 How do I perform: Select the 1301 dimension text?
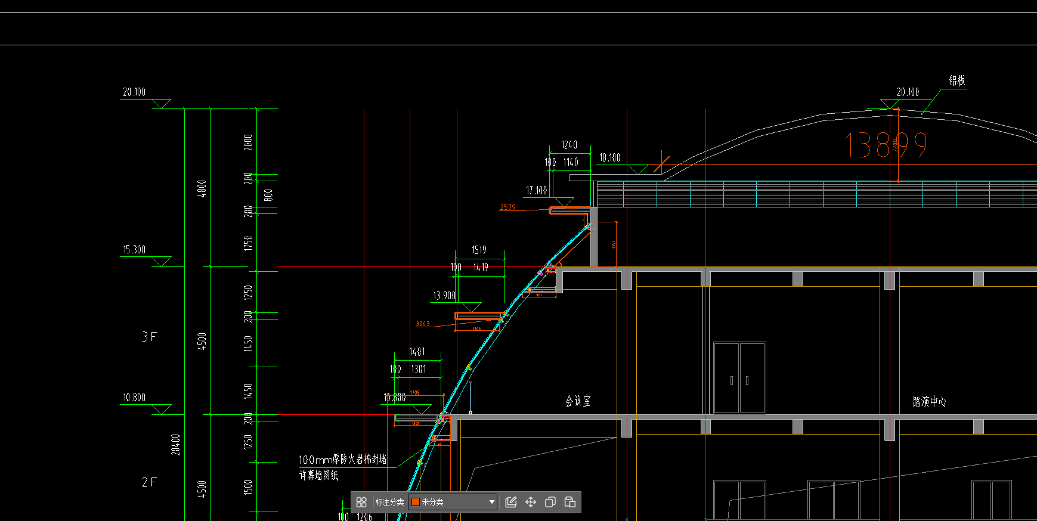(x=419, y=369)
